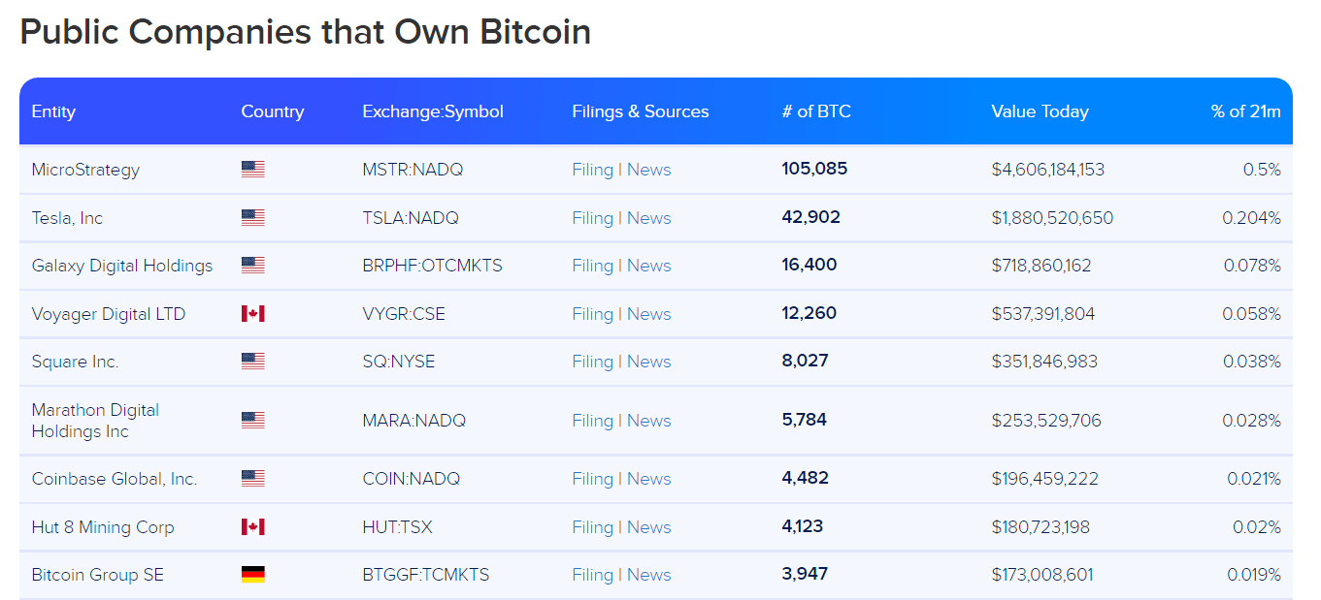Screen dimensions: 1321x600
Task: Open the News link for Bitcoin Group SE
Action: click(x=648, y=575)
